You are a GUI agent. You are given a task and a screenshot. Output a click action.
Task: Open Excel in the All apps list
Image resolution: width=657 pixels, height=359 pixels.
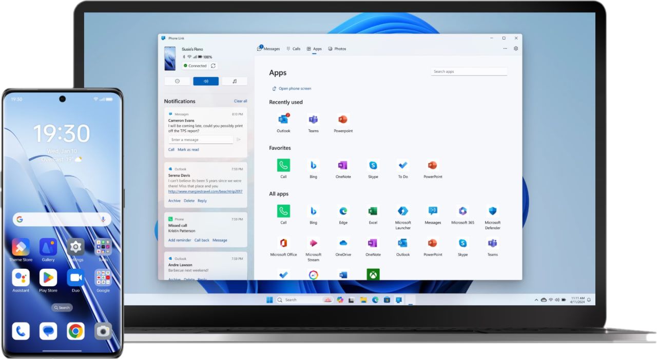tap(373, 211)
